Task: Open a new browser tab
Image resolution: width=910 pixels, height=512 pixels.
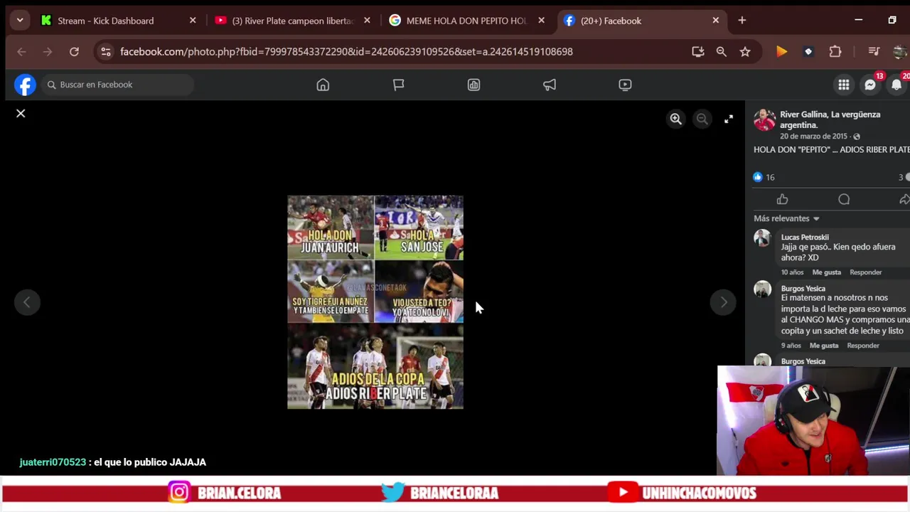Action: [x=742, y=21]
